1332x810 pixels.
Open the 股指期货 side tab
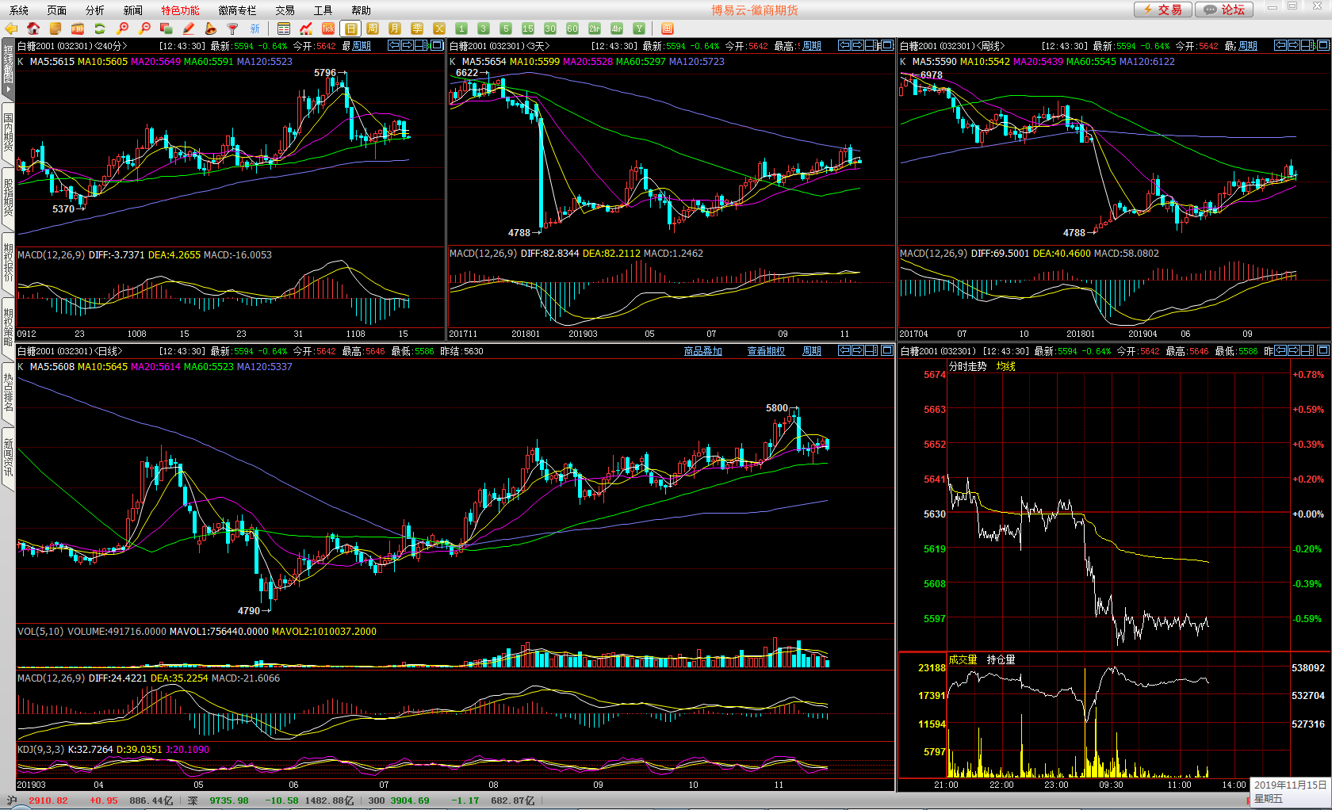pos(8,197)
